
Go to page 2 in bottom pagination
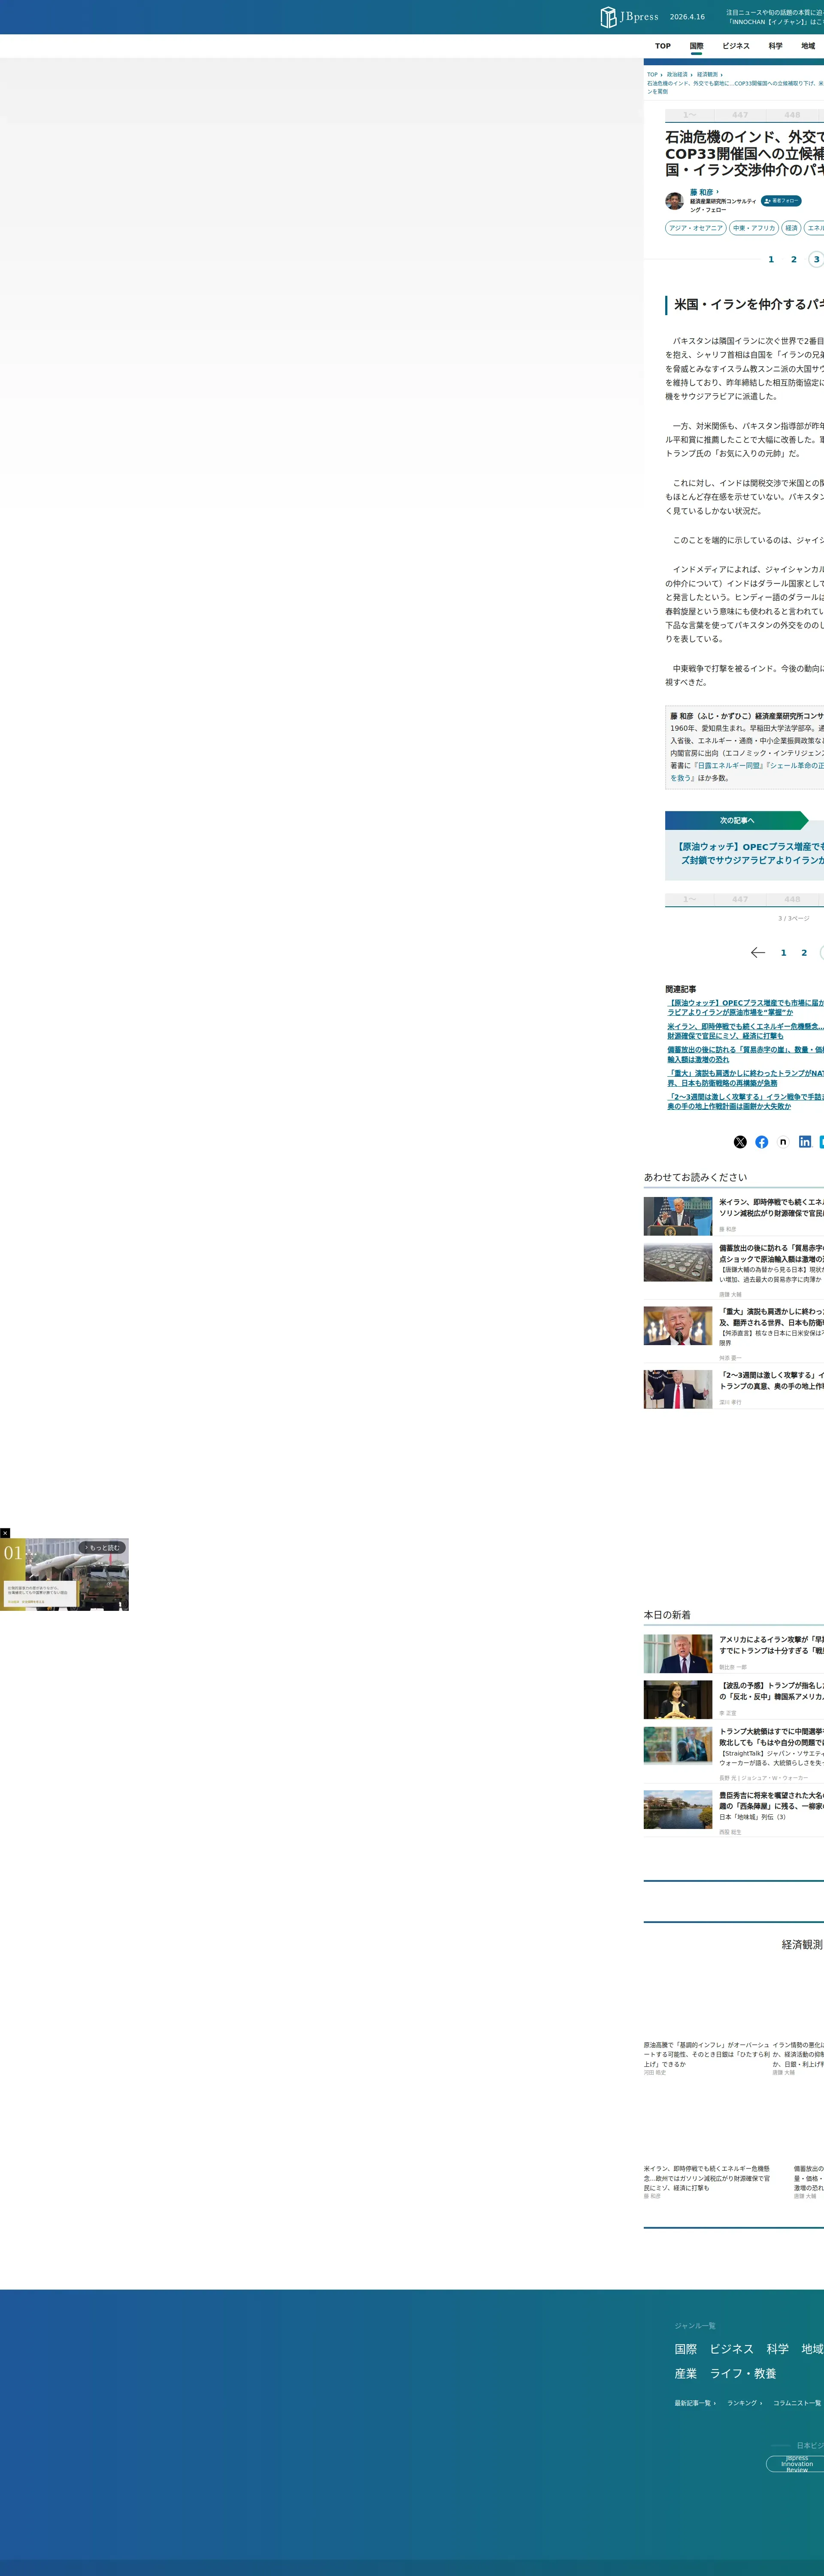point(804,953)
